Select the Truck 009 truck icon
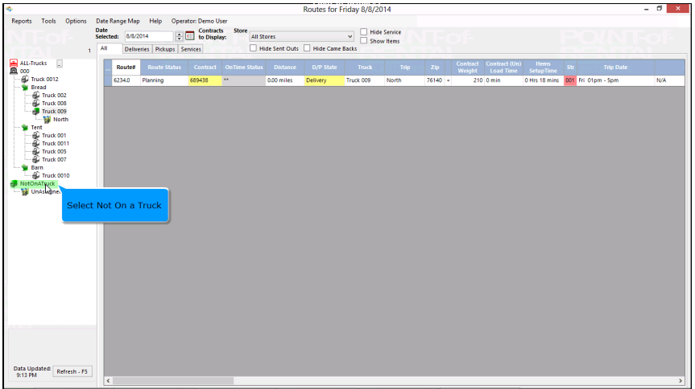The width and height of the screenshot is (695, 389). pyautogui.click(x=35, y=112)
